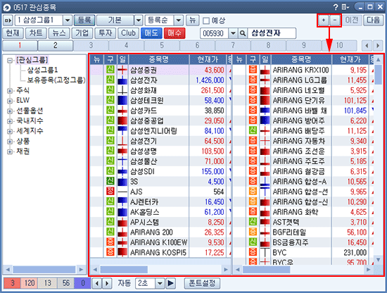The width and height of the screenshot is (387, 293).
Task: Click the minus button to remove a list pane
Action: 335,20
